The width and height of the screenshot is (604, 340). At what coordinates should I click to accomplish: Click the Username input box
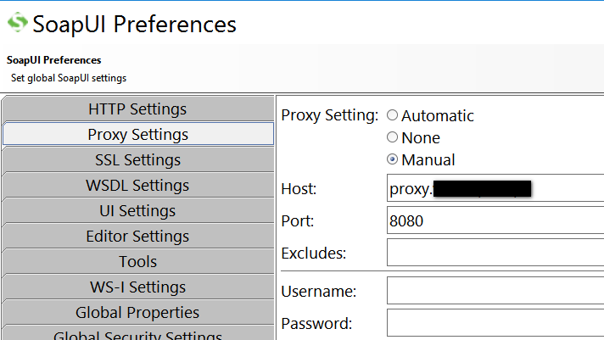tap(495, 291)
